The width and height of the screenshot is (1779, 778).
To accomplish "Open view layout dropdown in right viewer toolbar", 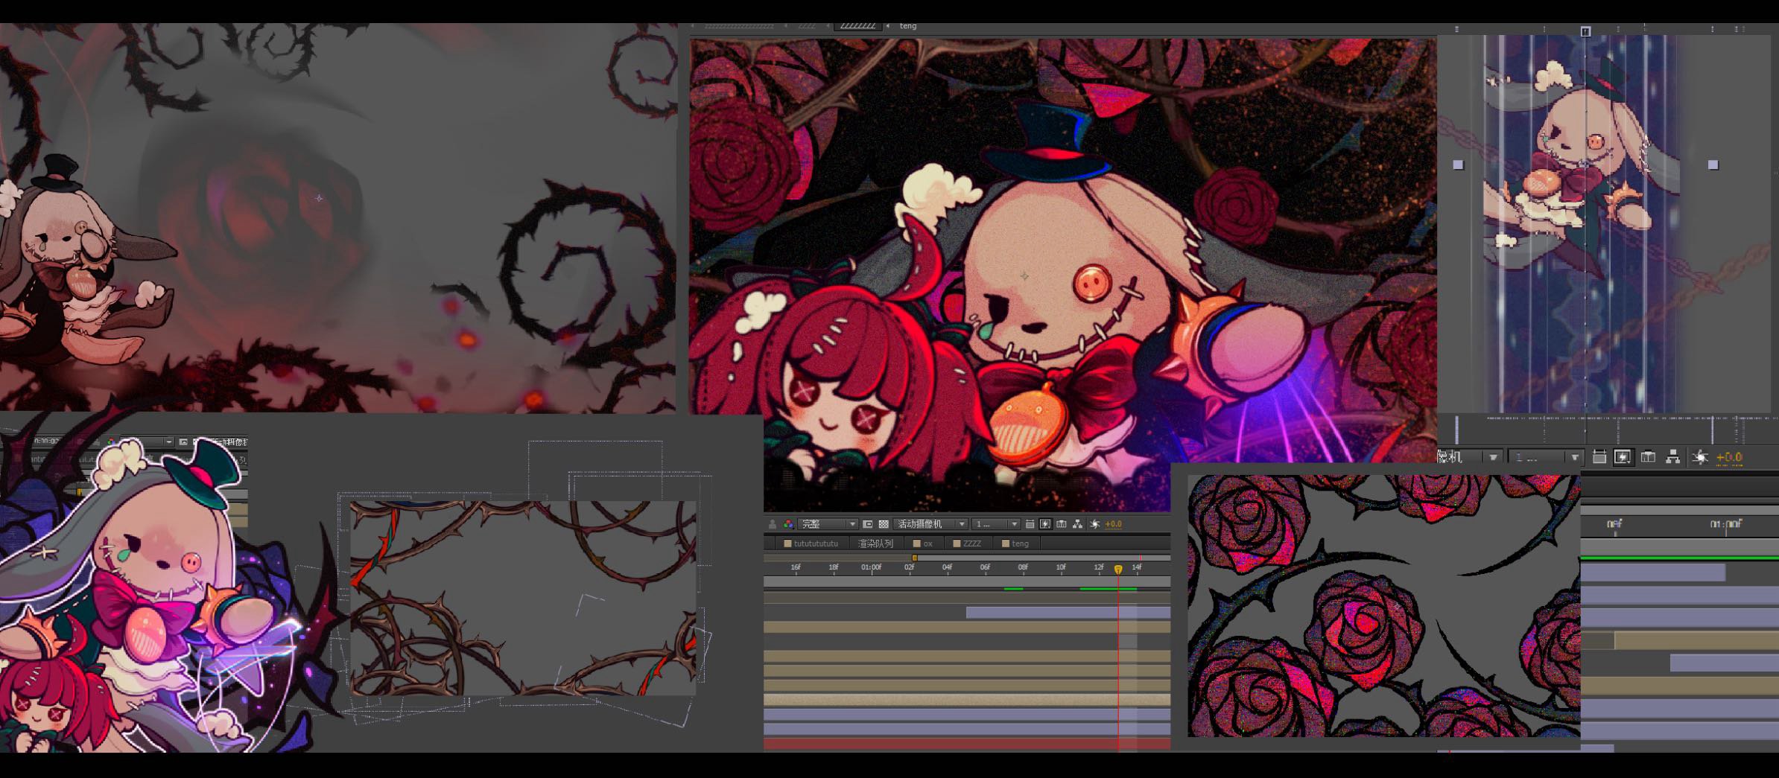I will coord(1546,457).
